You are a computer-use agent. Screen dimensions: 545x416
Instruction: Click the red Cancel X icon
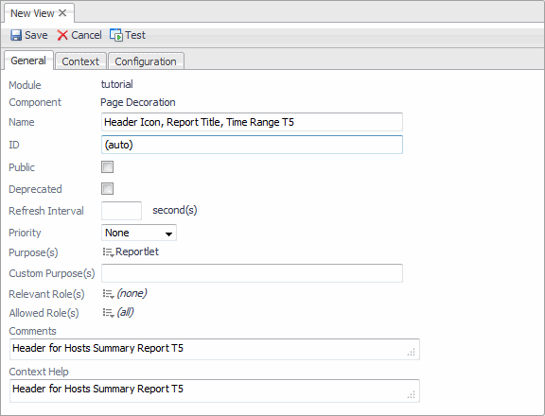click(x=62, y=35)
